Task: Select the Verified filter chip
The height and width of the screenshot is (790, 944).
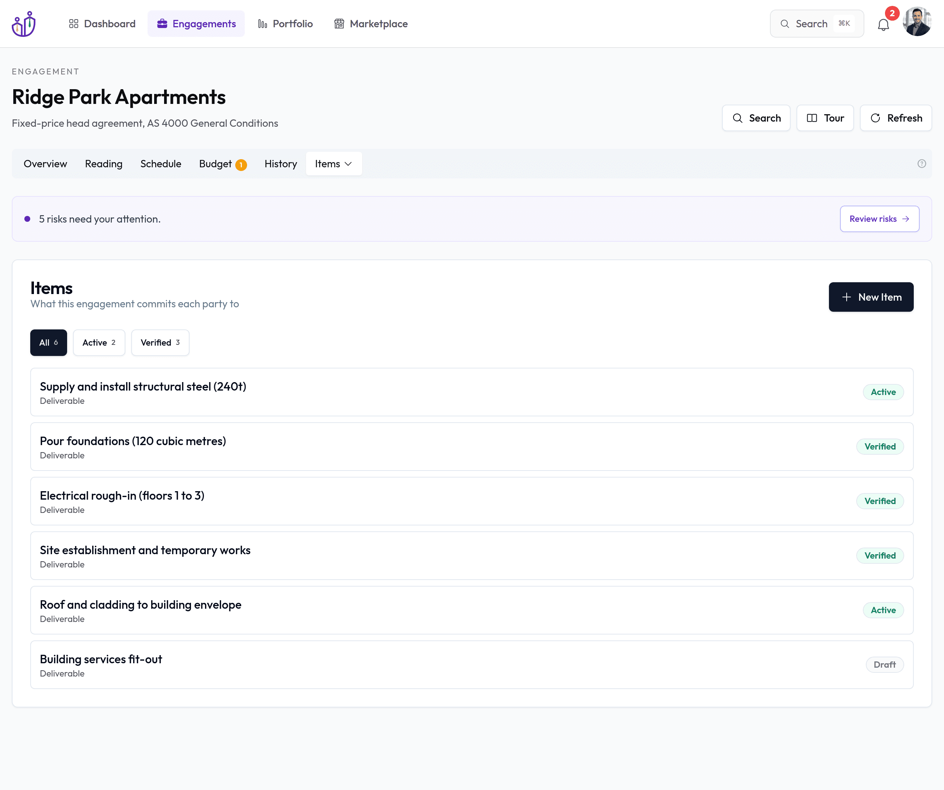Action: tap(160, 343)
